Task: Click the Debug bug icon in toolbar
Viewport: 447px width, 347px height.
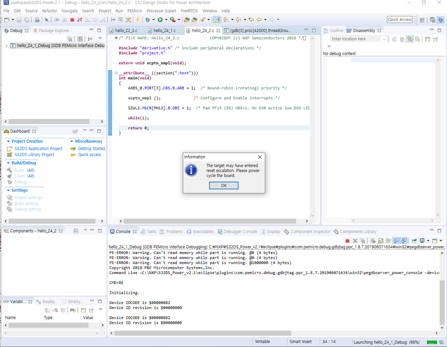Action: click(147, 20)
